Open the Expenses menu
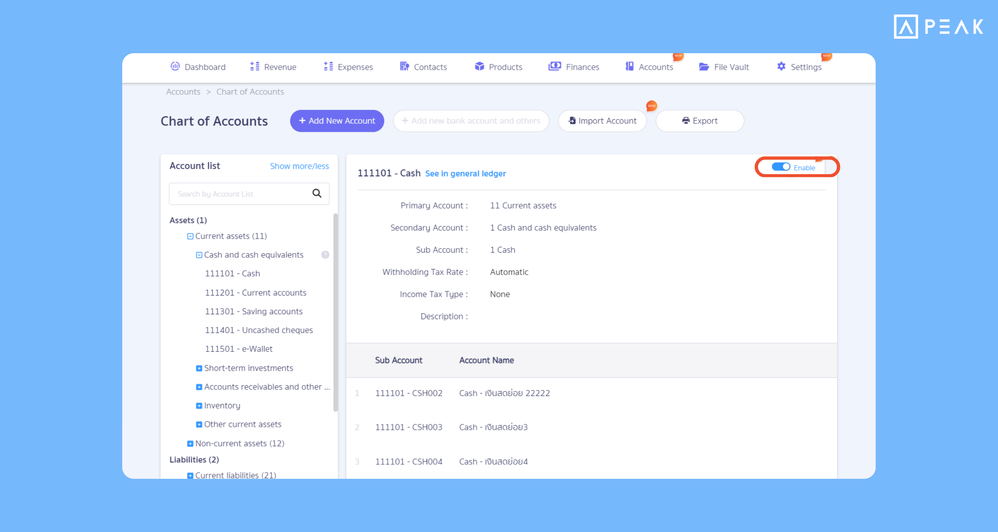 tap(348, 67)
